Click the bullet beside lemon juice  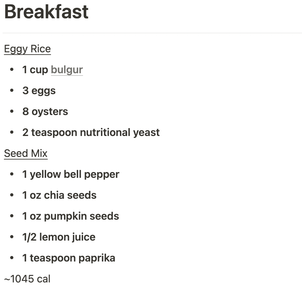(12, 237)
